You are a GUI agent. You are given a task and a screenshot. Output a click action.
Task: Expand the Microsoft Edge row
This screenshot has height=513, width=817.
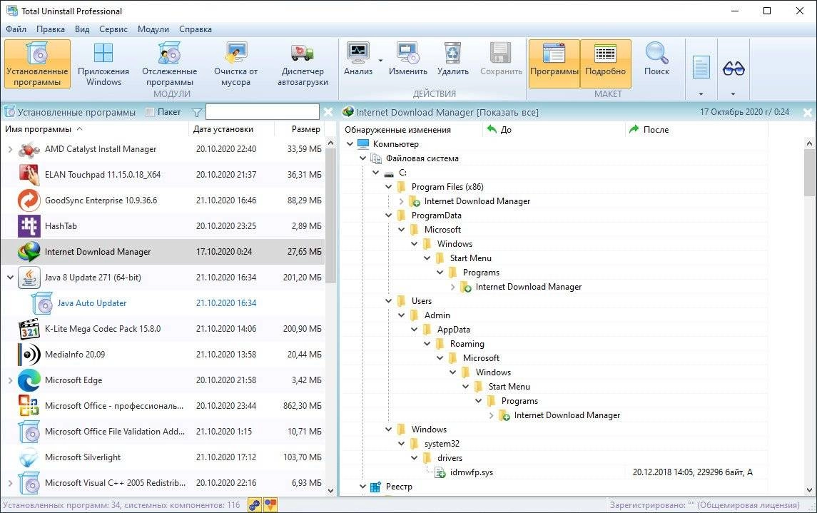click(x=10, y=380)
